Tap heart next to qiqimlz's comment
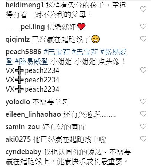The height and width of the screenshot is (167, 151). tap(143, 39)
